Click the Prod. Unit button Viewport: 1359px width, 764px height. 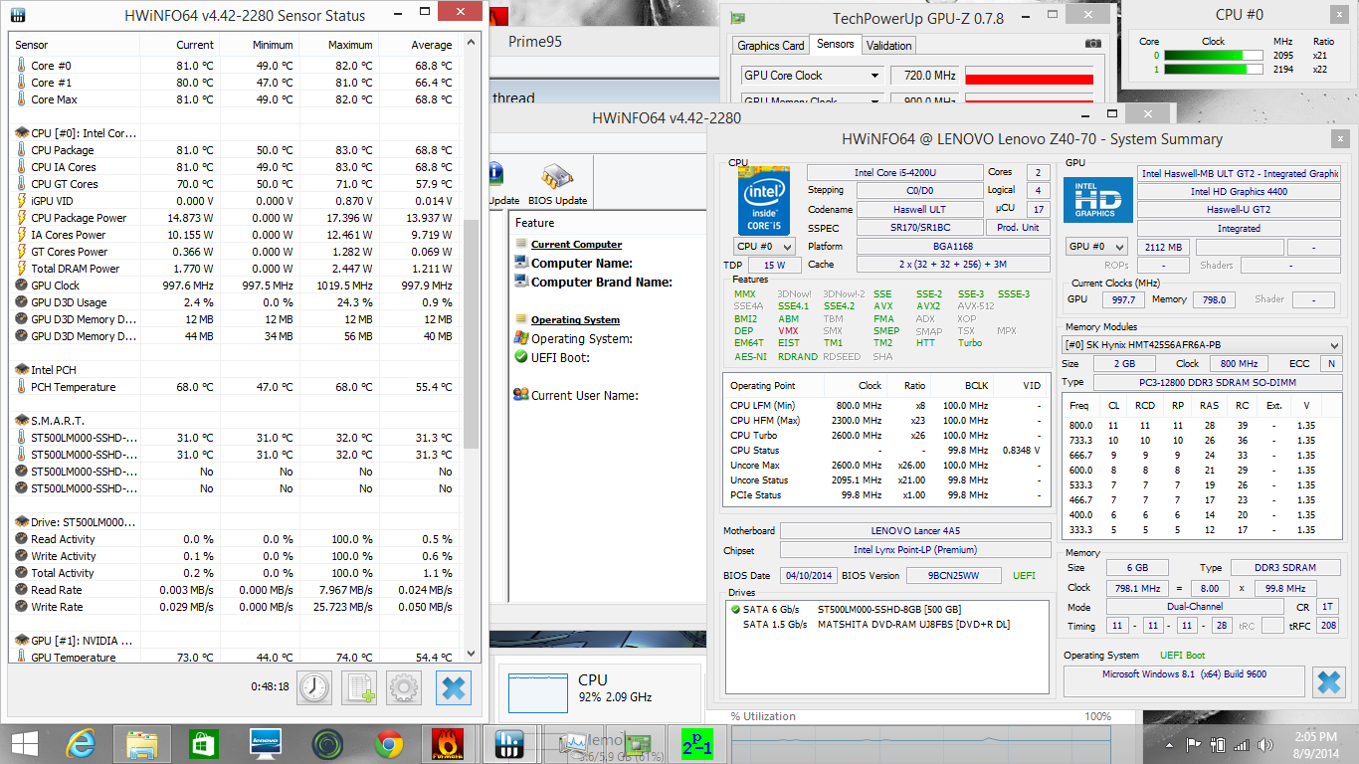coord(1018,228)
